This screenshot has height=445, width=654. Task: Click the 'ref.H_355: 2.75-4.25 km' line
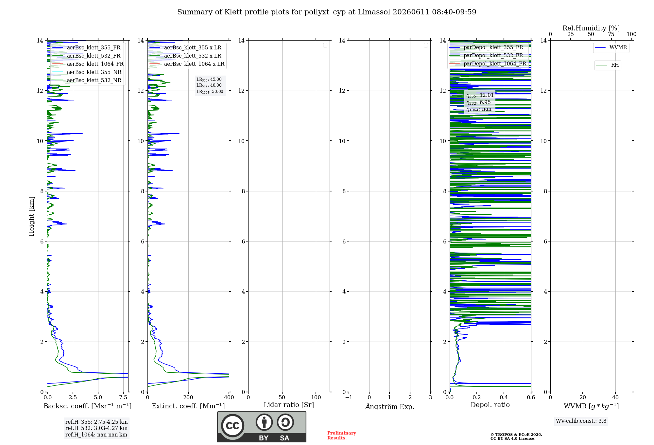point(96,422)
